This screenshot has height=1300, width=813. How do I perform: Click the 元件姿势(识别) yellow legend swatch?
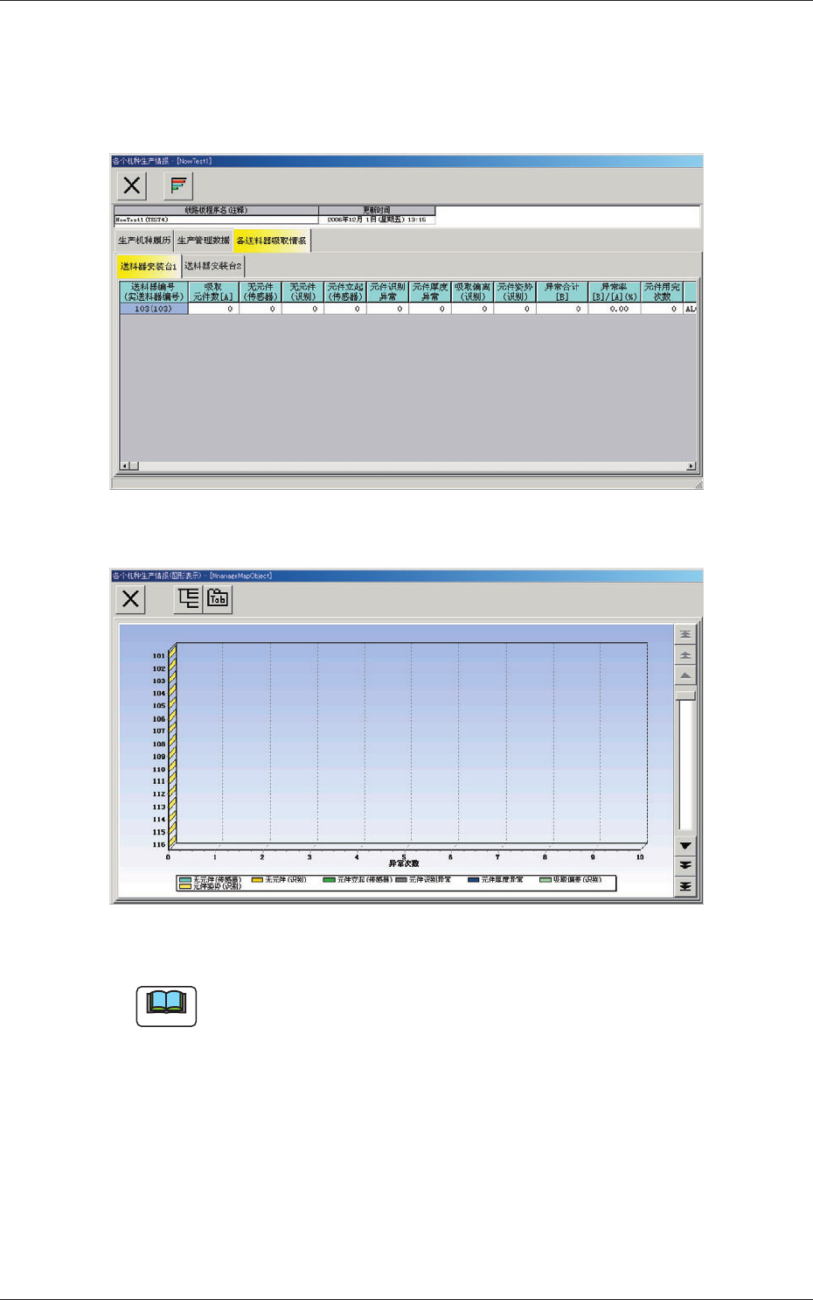click(x=185, y=887)
